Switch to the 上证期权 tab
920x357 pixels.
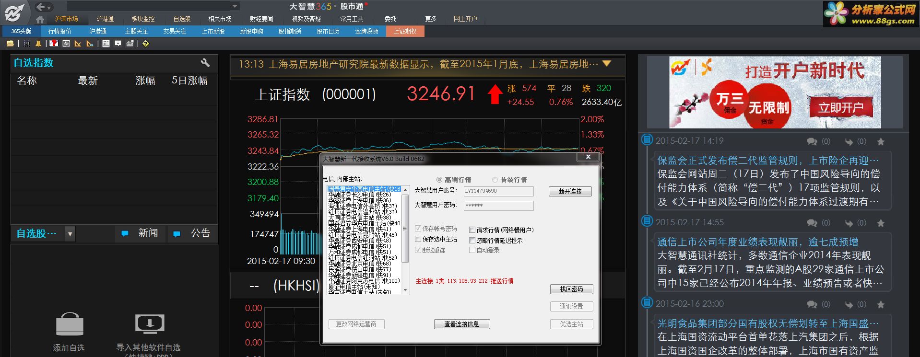click(405, 31)
